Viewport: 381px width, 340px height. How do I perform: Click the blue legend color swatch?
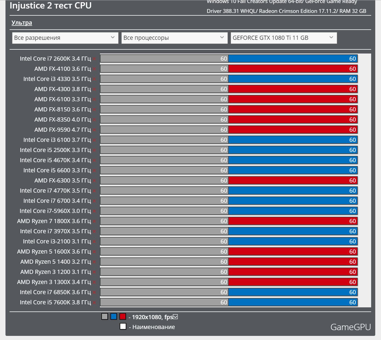click(114, 317)
